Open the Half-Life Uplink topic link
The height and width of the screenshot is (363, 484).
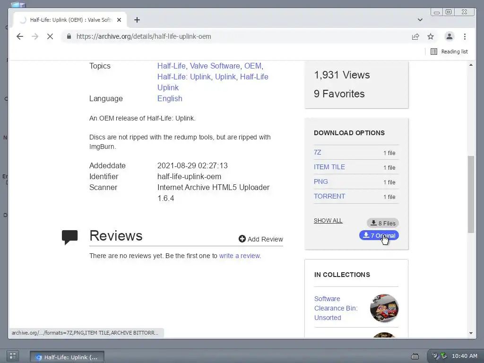click(x=254, y=77)
